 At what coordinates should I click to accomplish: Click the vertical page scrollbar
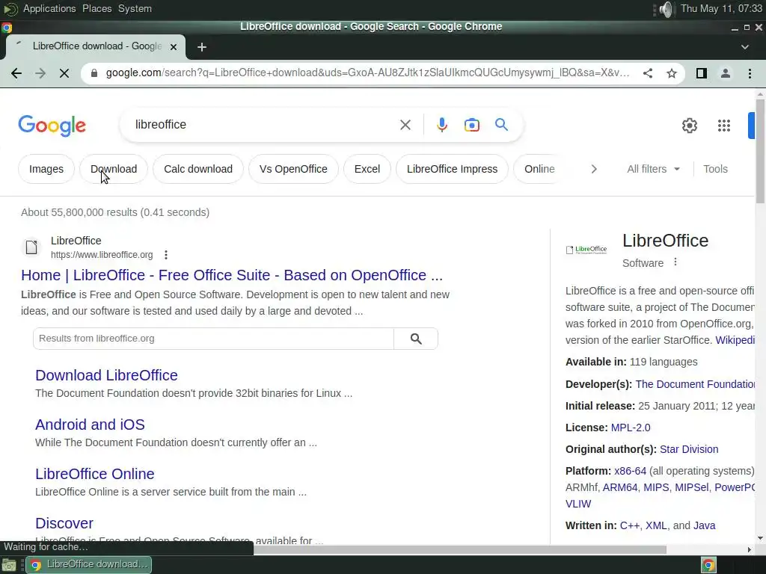click(x=760, y=151)
